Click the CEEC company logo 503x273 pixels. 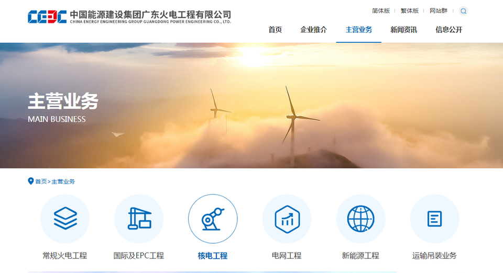click(47, 17)
